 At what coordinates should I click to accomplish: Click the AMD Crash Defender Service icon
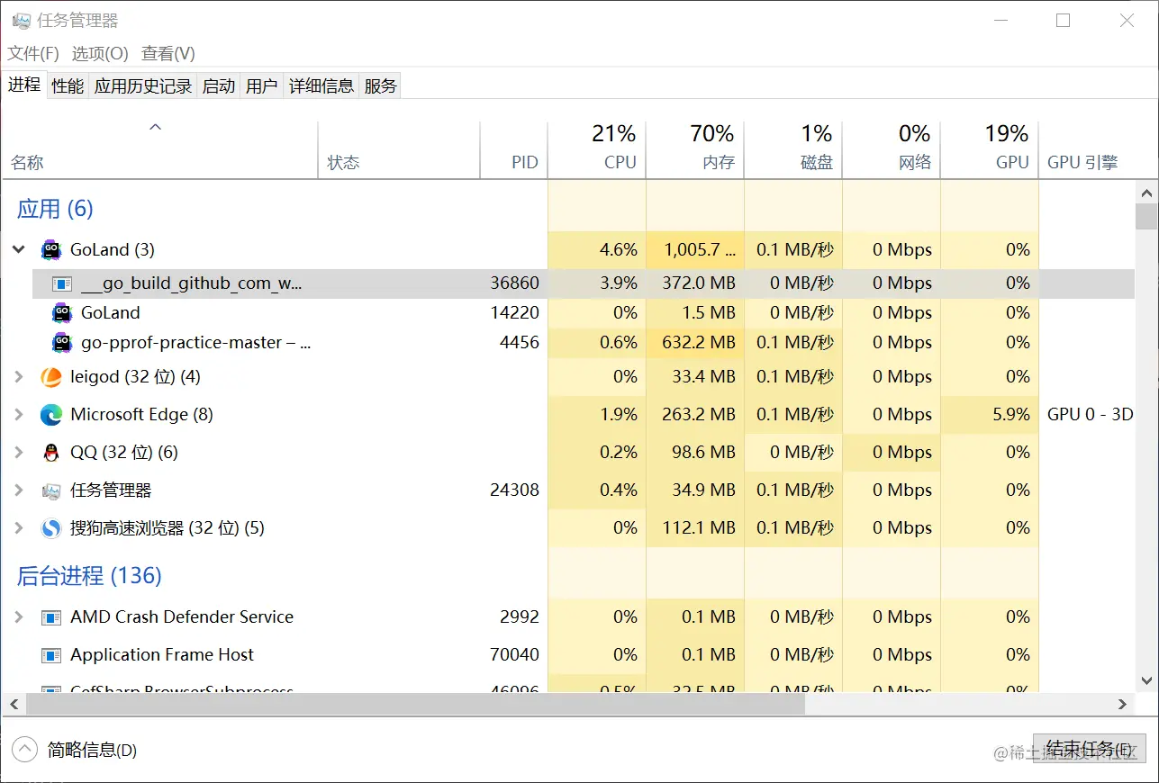(x=51, y=617)
